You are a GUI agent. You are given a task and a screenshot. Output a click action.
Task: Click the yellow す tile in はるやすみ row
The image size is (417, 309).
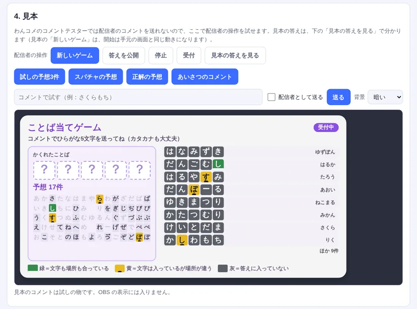(x=206, y=177)
